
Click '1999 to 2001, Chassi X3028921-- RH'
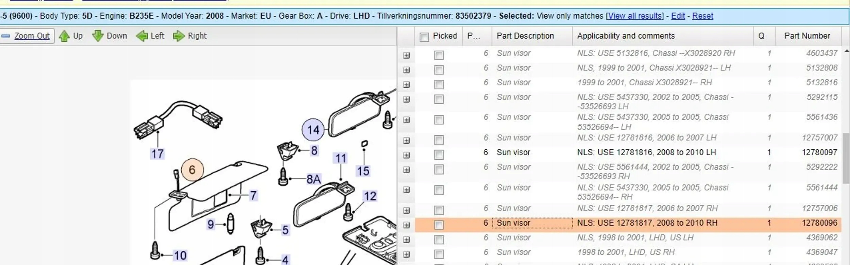(644, 82)
